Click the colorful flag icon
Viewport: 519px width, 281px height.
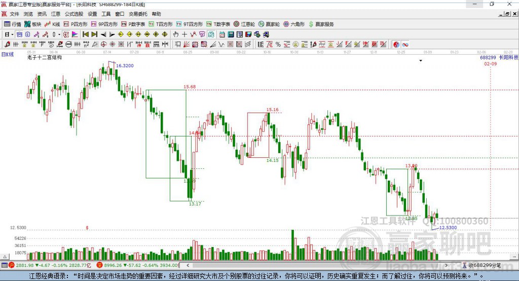[75, 34]
